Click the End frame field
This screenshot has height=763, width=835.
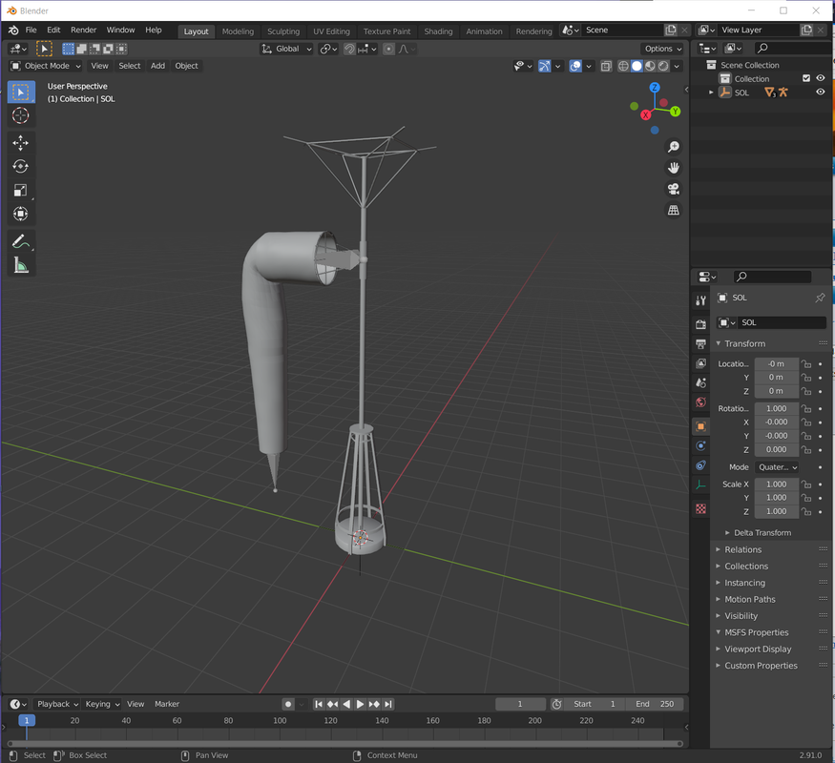(655, 704)
